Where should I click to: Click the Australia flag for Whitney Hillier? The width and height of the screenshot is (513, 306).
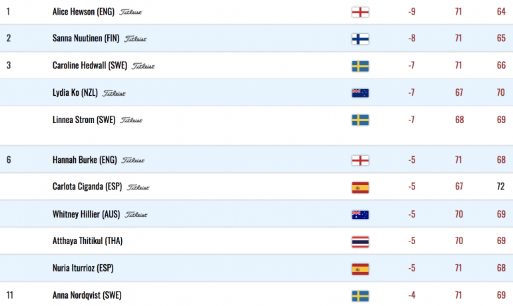[360, 215]
